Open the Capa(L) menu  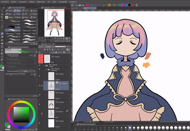32,2
